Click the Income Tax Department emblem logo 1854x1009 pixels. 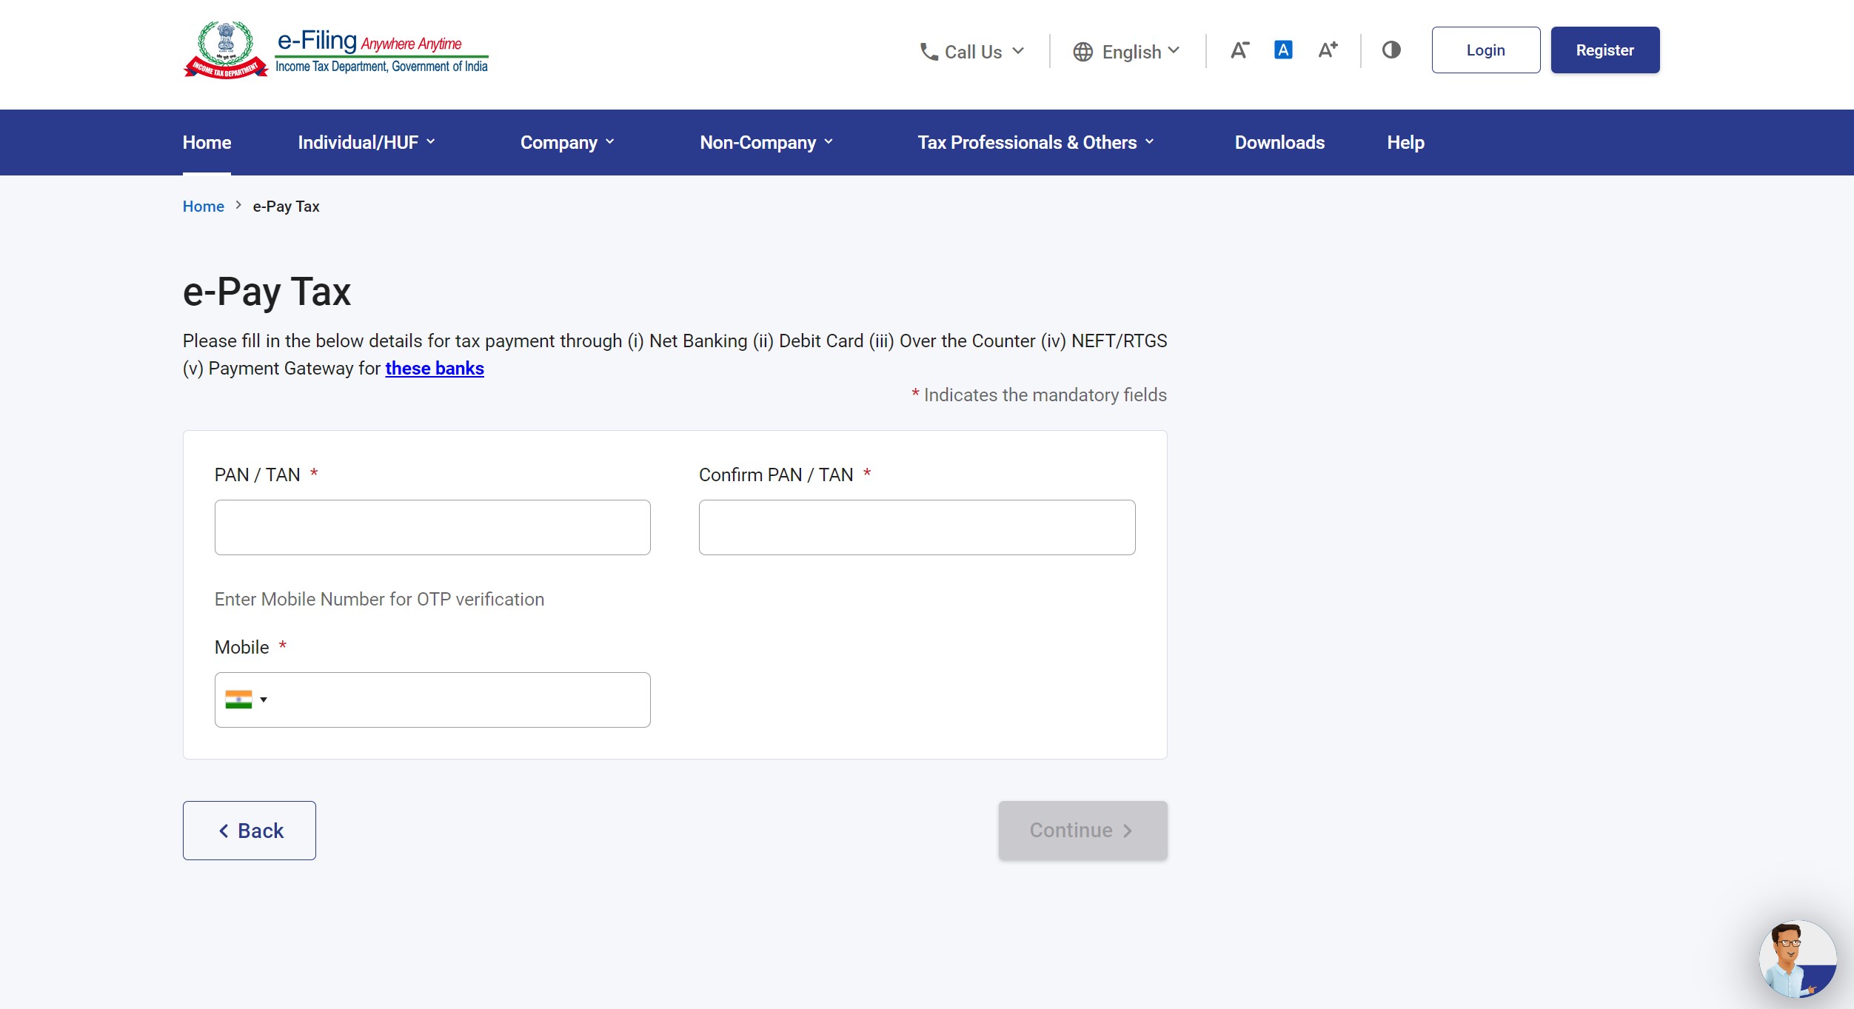(226, 50)
